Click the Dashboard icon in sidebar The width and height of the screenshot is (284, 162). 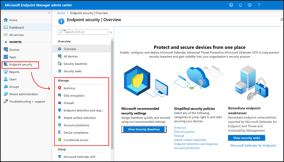point(6,27)
